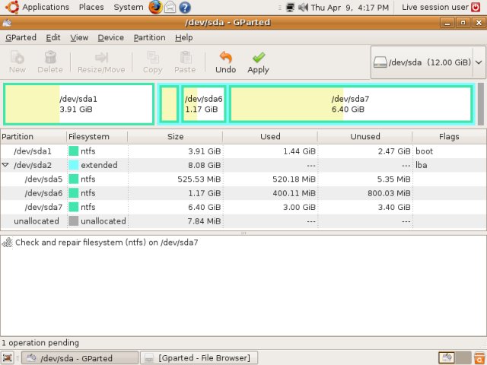Open the mail client panel icon
The height and width of the screenshot is (365, 487).
(170, 7)
